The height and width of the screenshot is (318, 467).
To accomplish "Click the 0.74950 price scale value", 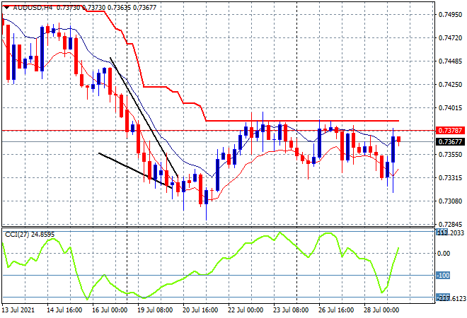I will (x=450, y=15).
